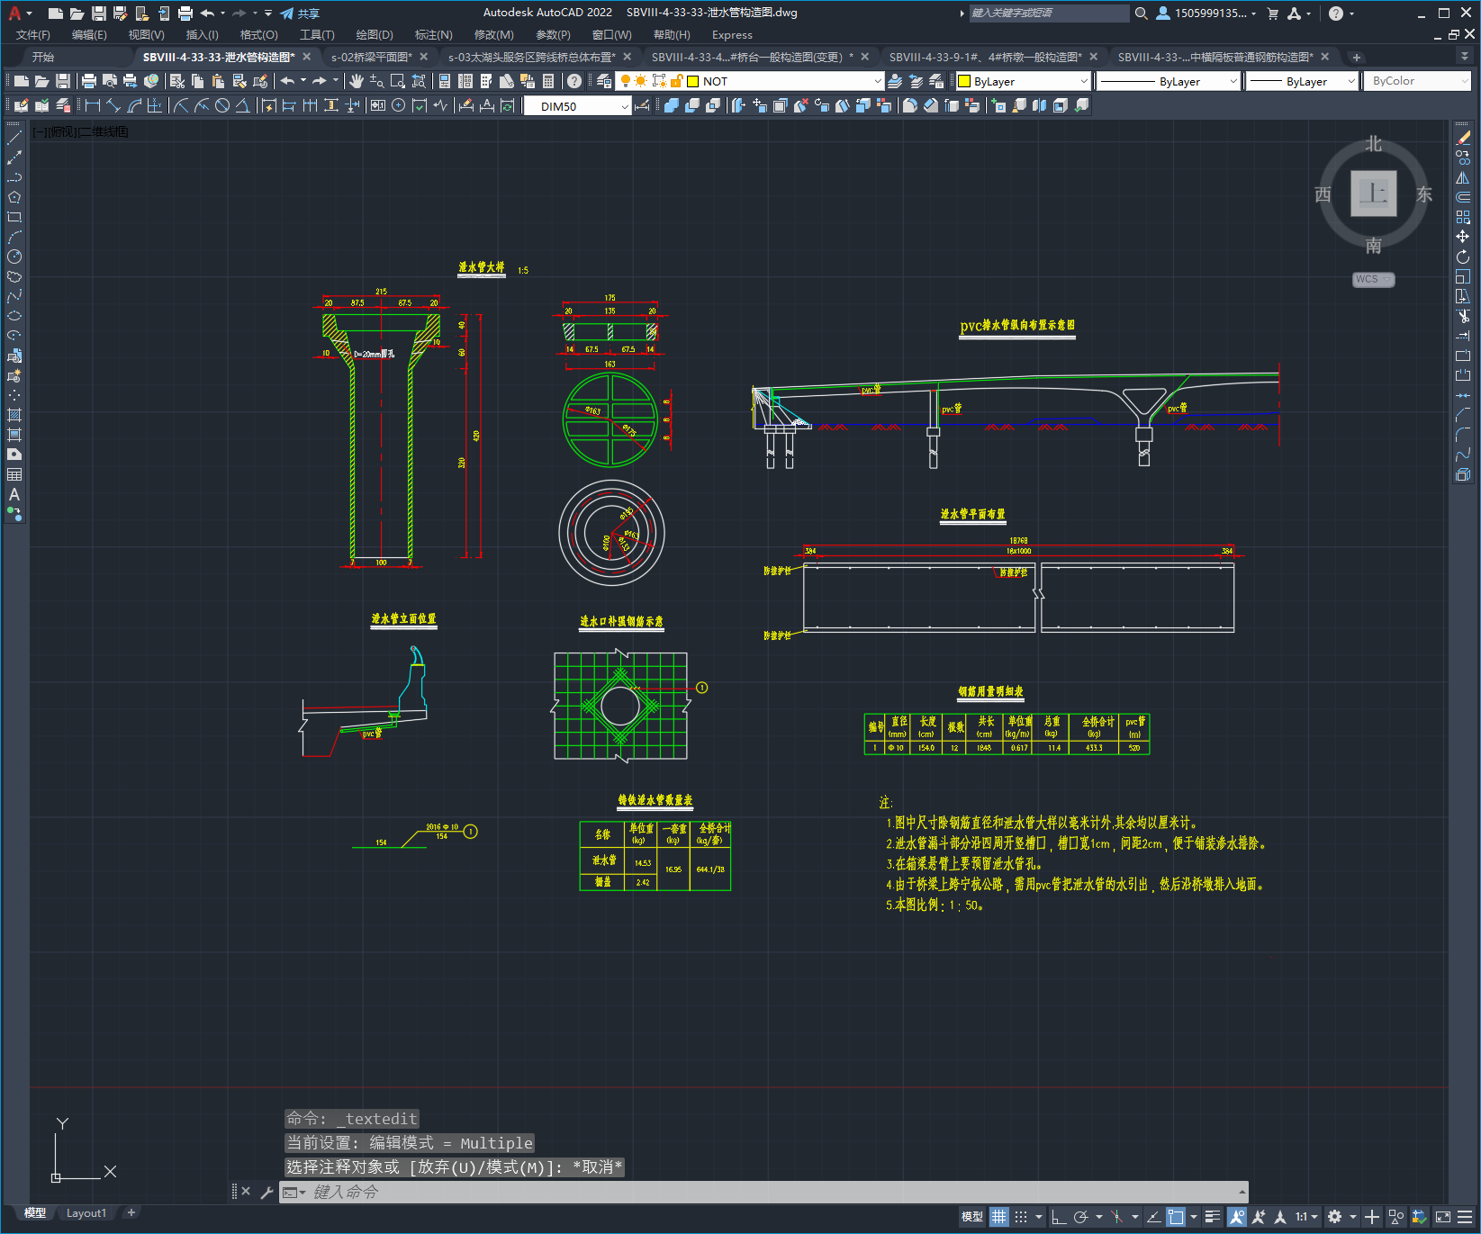The image size is (1481, 1234).
Task: Select the Aligned dimension tool
Action: click(x=113, y=106)
